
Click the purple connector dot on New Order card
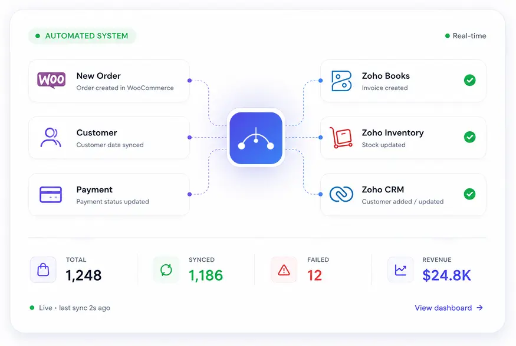coord(189,81)
